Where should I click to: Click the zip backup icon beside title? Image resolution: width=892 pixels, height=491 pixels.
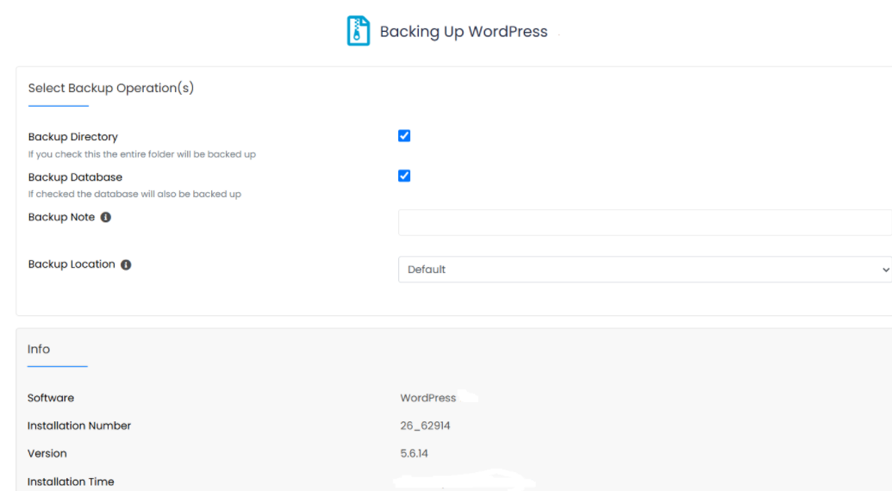pos(359,31)
